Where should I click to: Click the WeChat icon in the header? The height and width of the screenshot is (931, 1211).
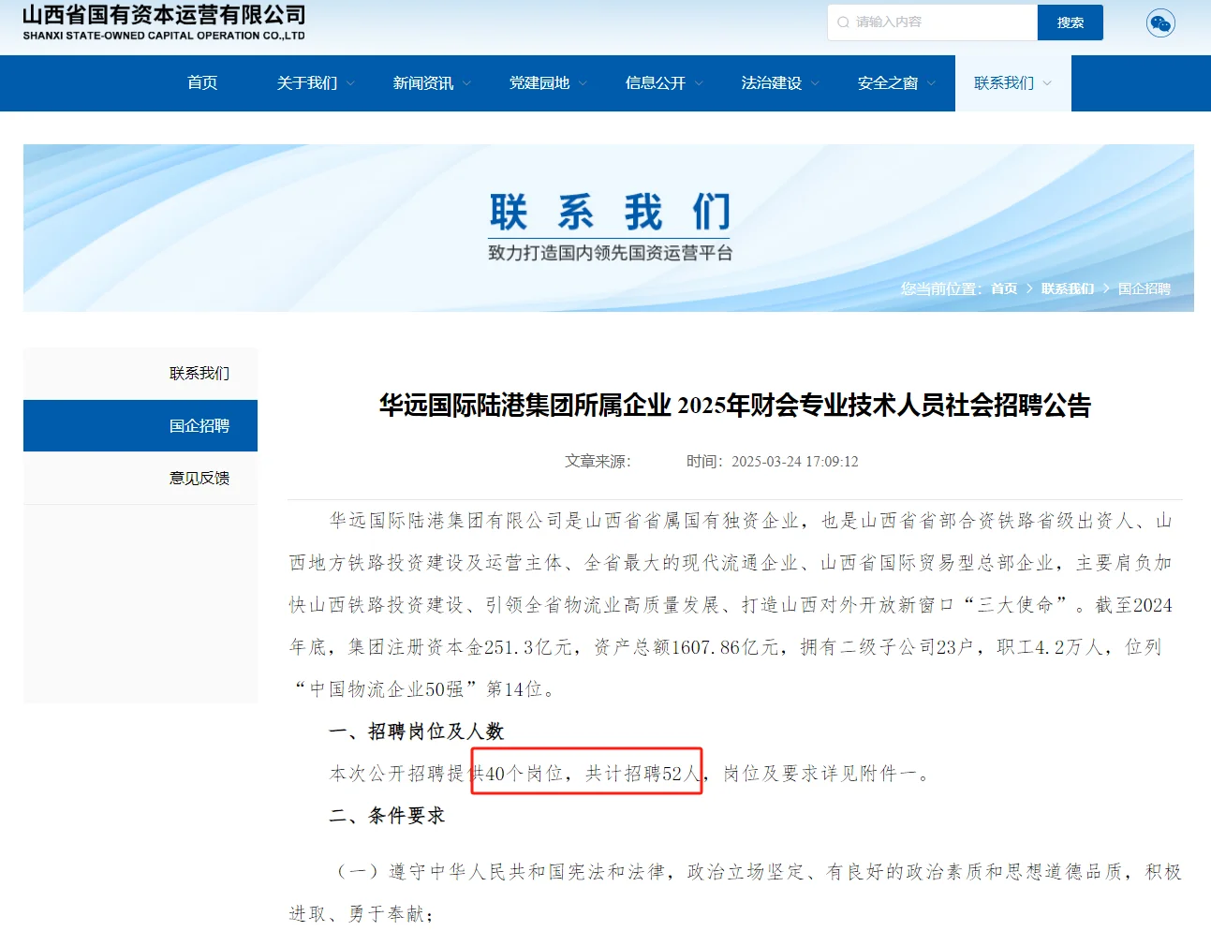1160,23
